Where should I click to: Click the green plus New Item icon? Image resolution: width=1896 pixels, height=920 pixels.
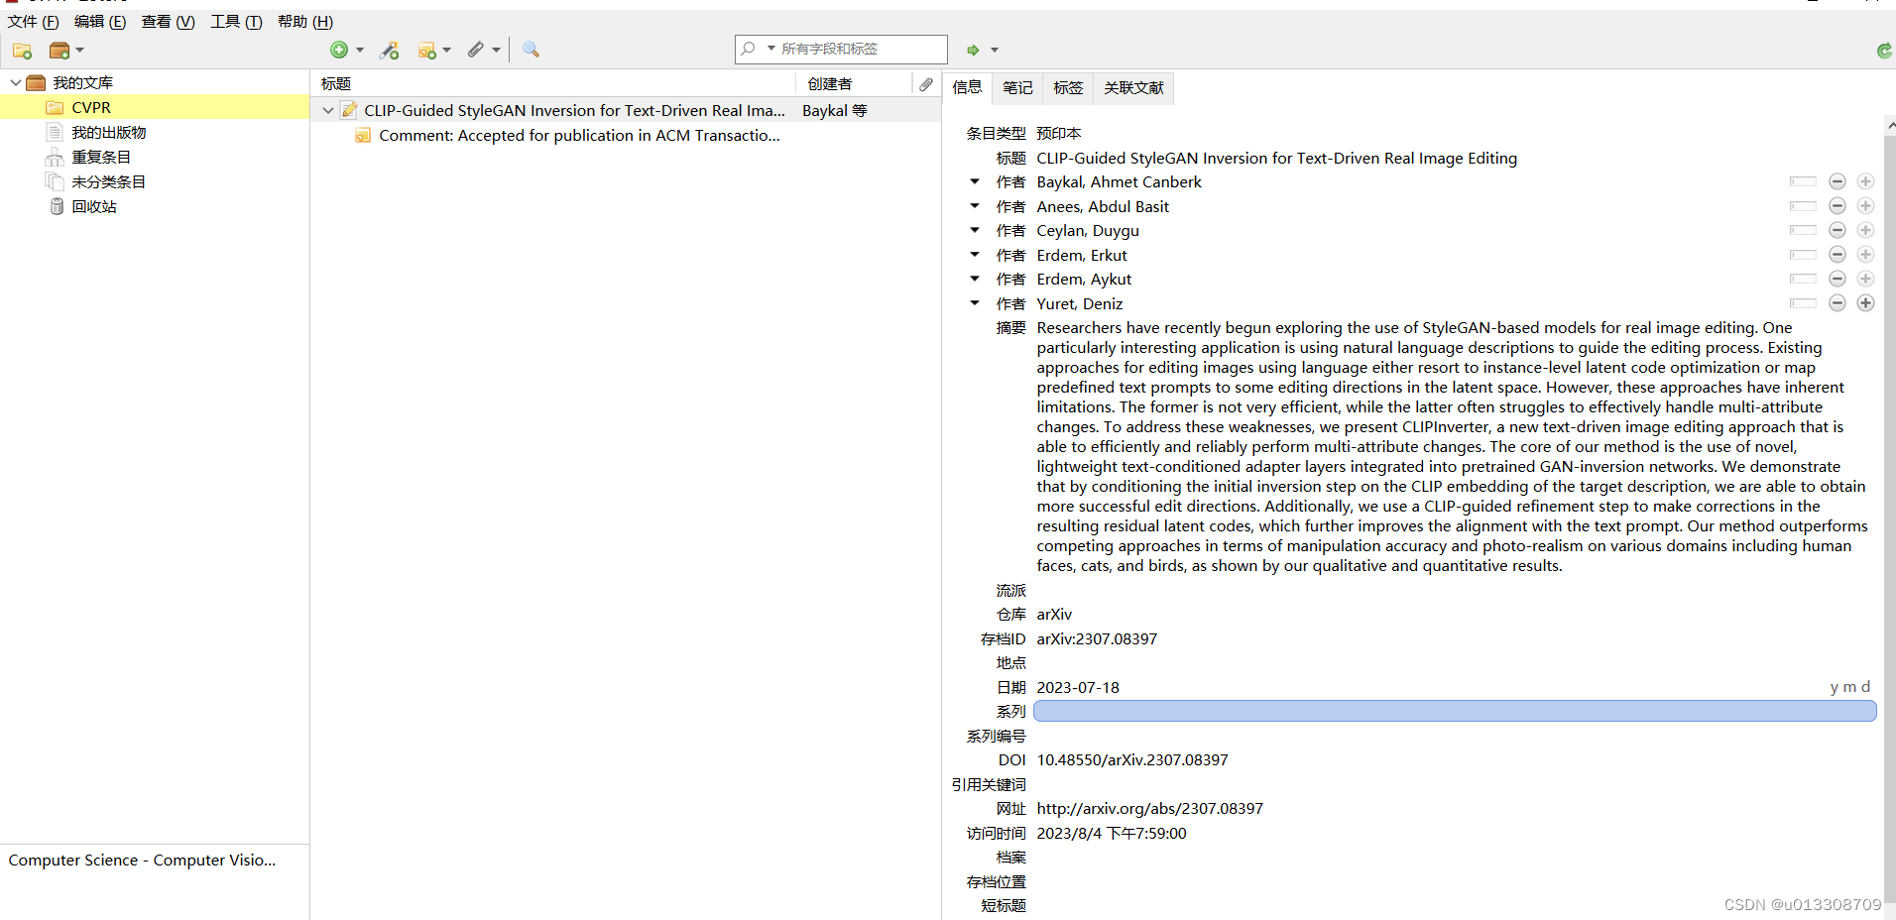tap(339, 50)
